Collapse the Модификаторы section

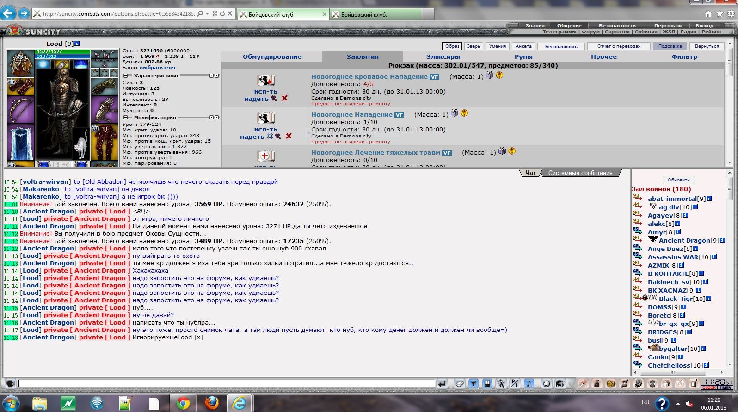(125, 118)
